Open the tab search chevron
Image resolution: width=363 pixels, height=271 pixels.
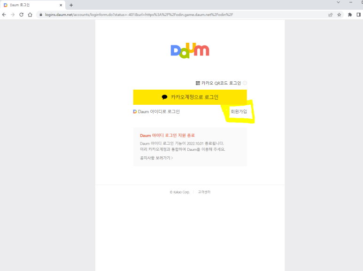click(338, 2)
